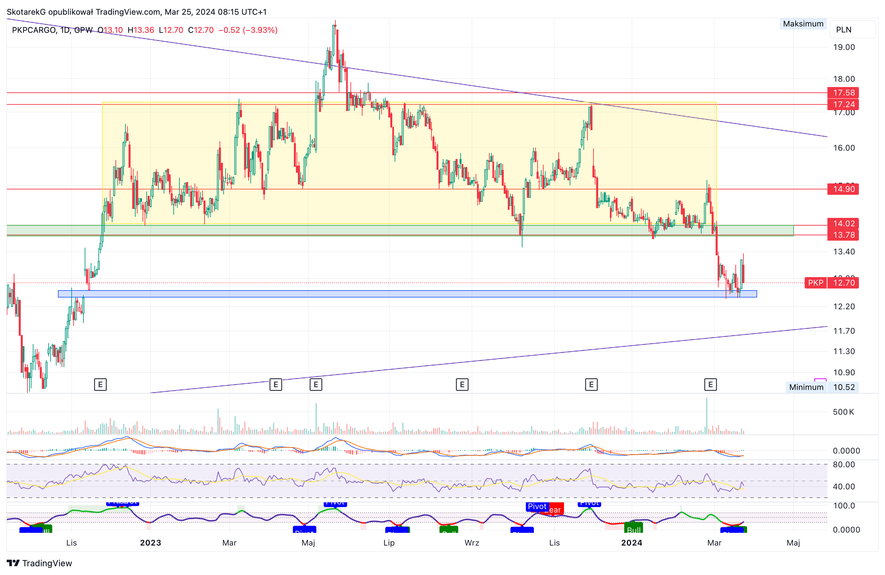Click the 2023 year label on time axis
This screenshot has height=575, width=885.
[151, 543]
